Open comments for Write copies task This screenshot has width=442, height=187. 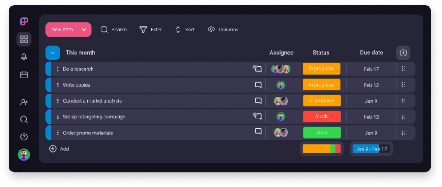coord(258,85)
